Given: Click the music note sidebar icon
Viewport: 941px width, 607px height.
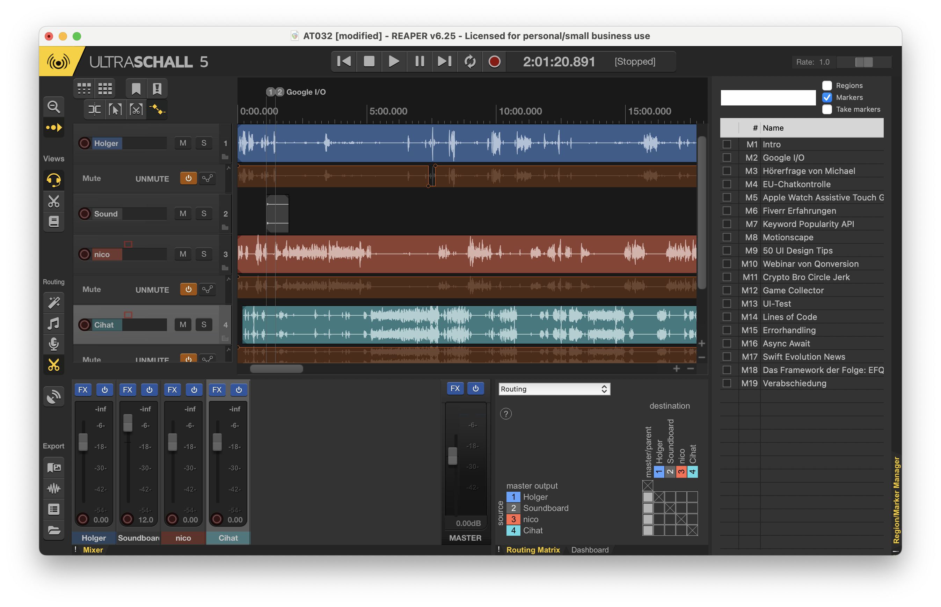Looking at the screenshot, I should point(53,324).
